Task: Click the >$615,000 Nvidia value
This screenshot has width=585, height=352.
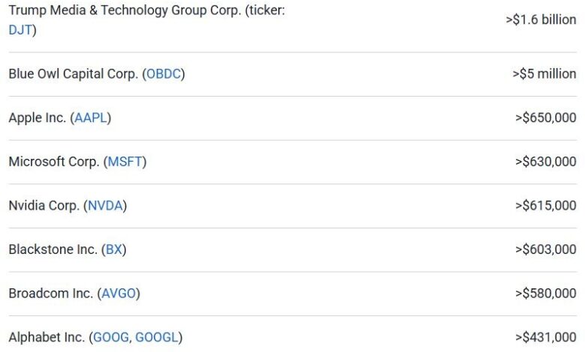Action: pos(545,206)
